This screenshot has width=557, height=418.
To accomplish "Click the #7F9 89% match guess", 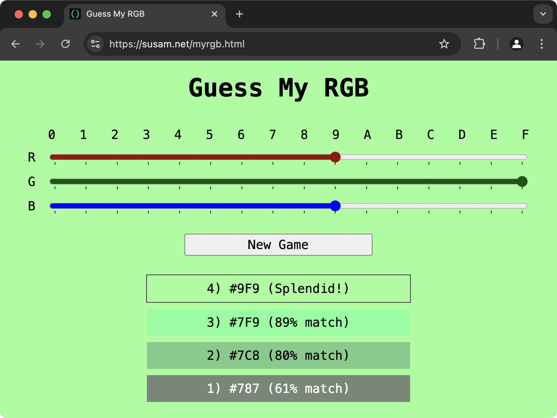I will [278, 322].
